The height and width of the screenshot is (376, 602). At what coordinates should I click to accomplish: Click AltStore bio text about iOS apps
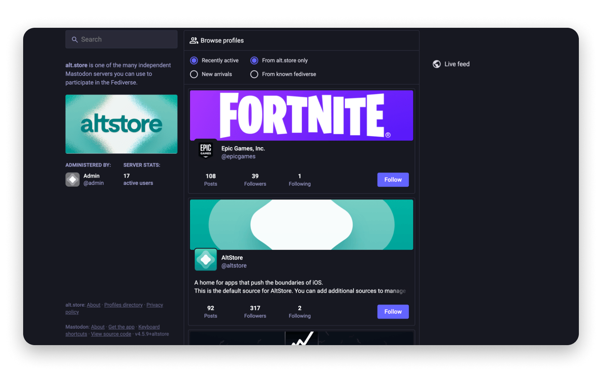300,287
